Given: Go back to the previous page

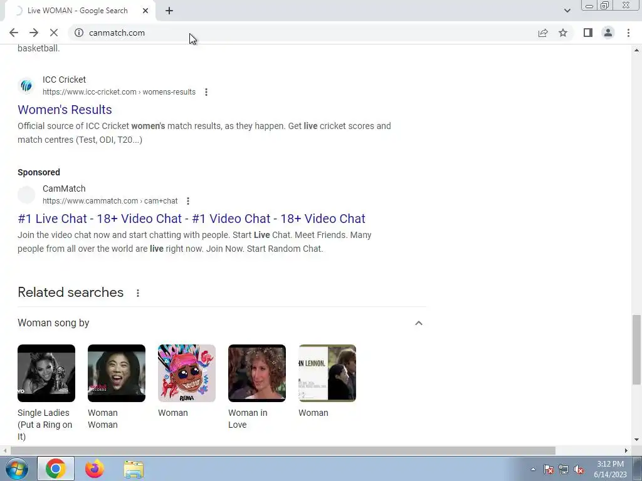Looking at the screenshot, I should (x=14, y=33).
